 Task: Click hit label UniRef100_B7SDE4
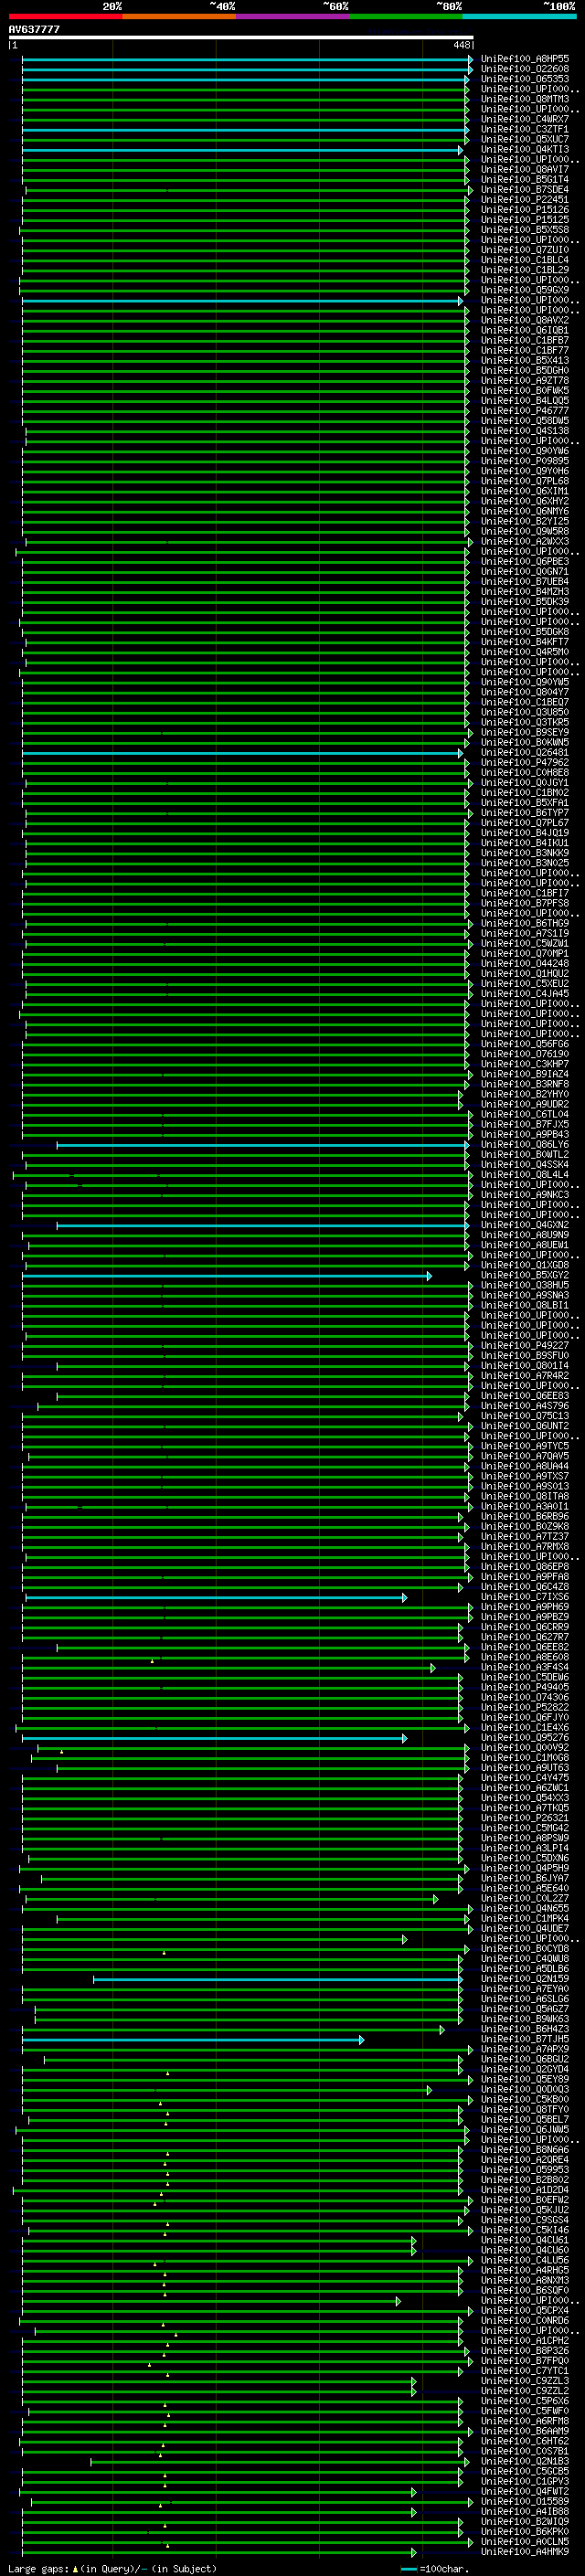525,189
